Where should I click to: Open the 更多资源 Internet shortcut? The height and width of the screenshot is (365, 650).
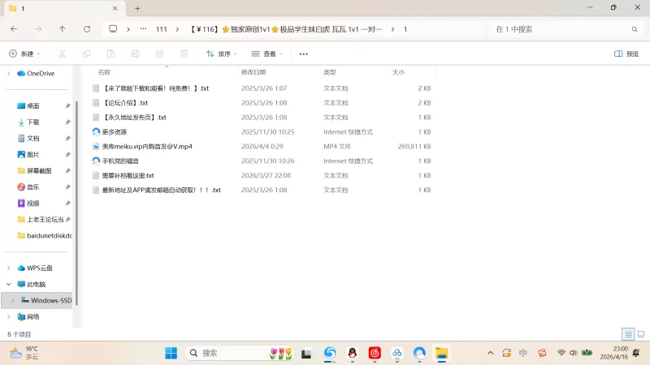114,131
